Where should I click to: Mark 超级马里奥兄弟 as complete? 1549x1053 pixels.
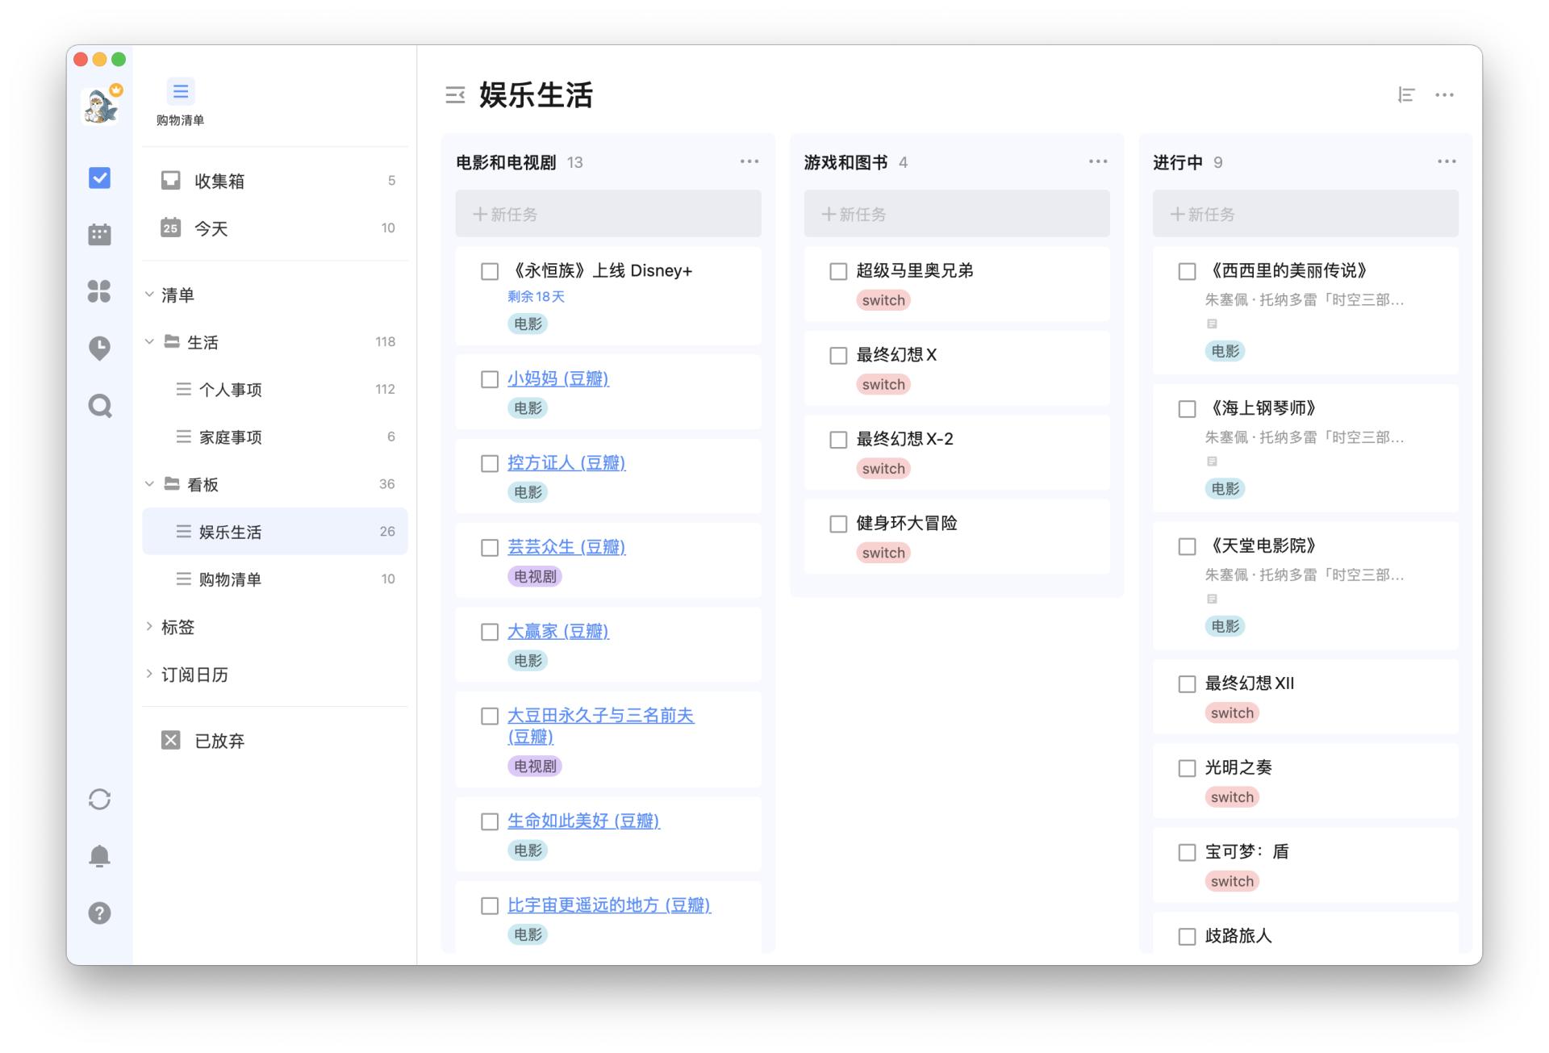(838, 272)
